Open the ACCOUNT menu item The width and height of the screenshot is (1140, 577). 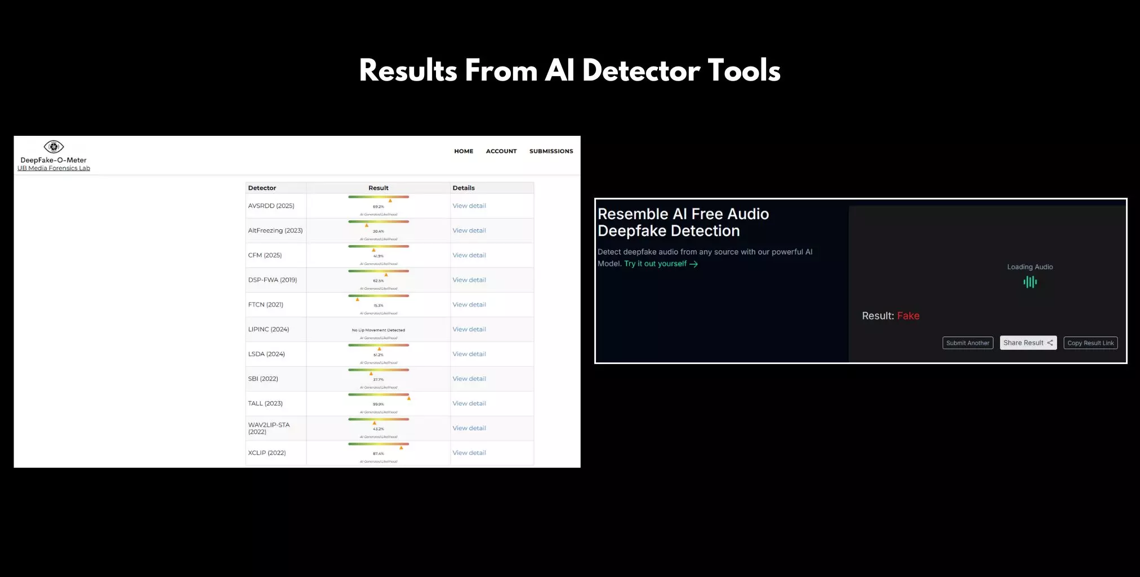[501, 151]
